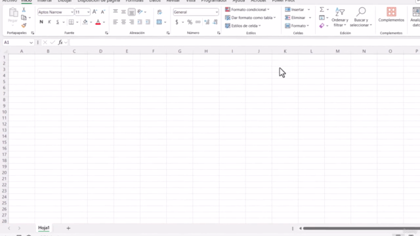Open Buscar y seleccionar
This screenshot has height=236, width=420.
pos(361,18)
